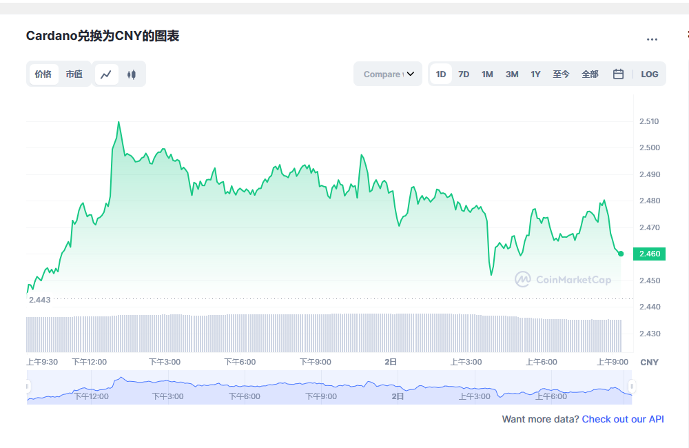Select the line chart icon

tap(106, 74)
